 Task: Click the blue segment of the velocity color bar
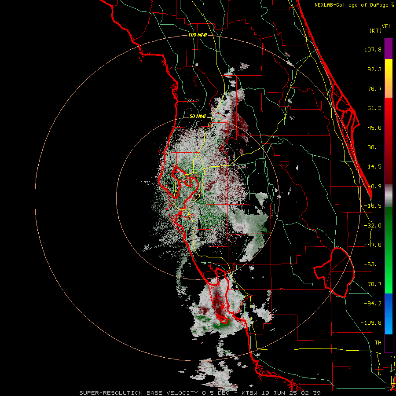pos(389,314)
